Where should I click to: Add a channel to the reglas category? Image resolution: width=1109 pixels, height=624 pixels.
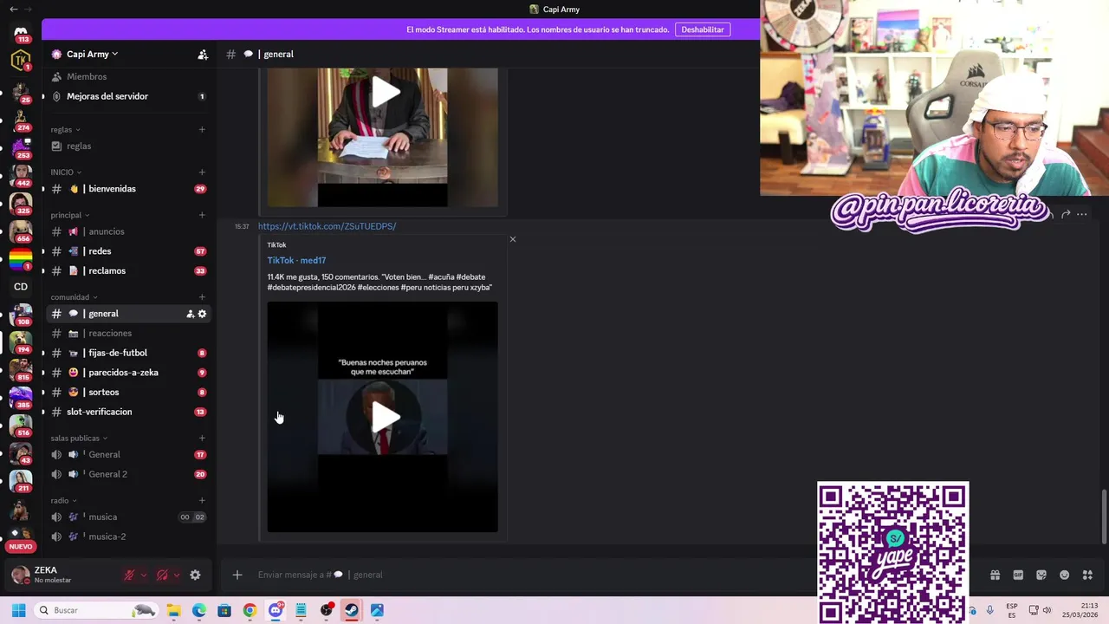202,130
